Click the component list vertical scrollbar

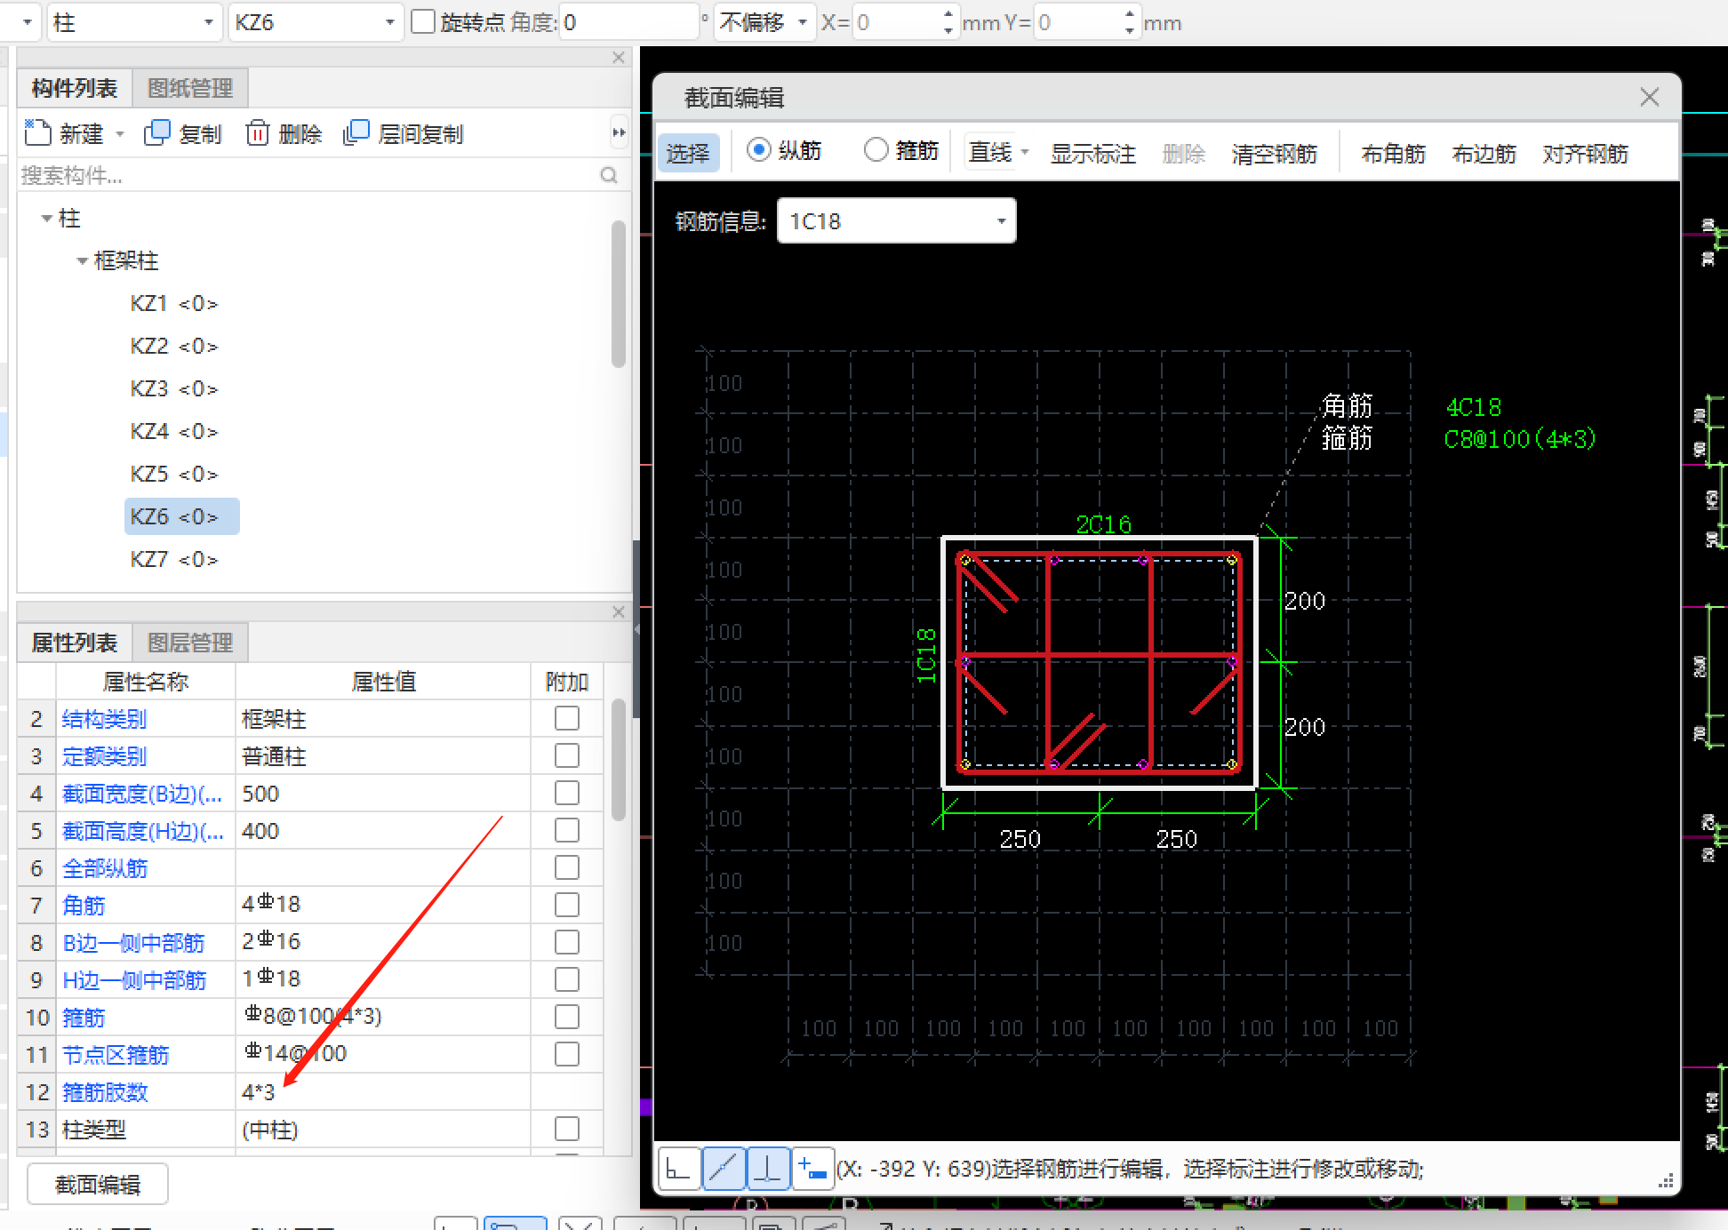(x=619, y=295)
